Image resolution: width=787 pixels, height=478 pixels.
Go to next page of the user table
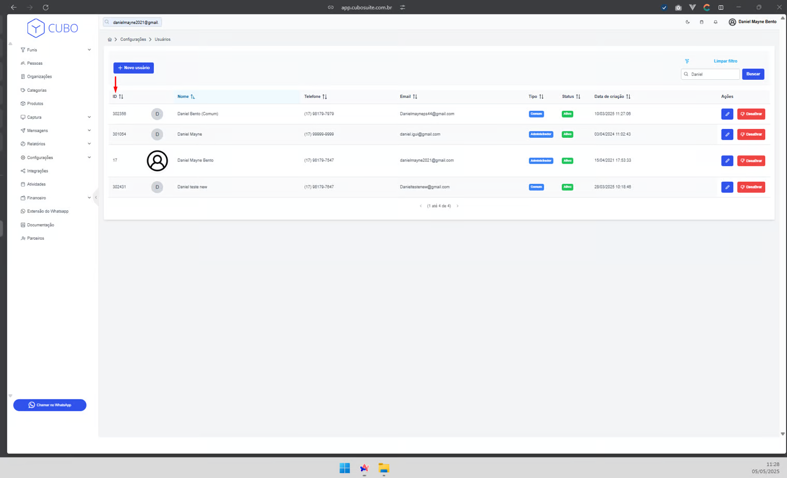pyautogui.click(x=457, y=206)
